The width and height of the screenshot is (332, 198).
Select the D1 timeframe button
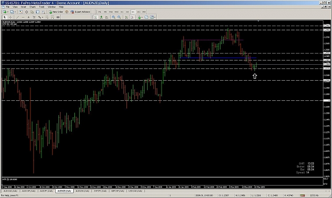coord(133,12)
